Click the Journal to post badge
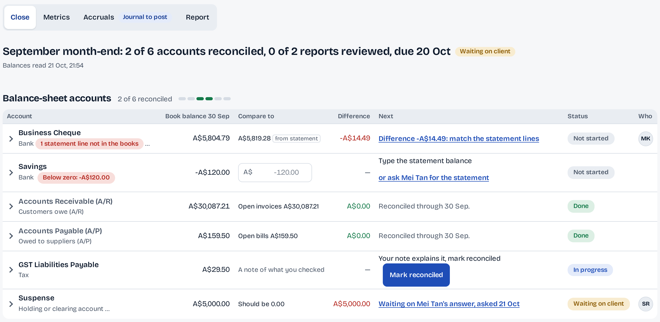The width and height of the screenshot is (660, 322). [x=145, y=17]
